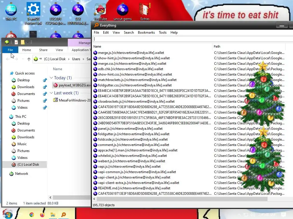The image size is (293, 219).
Task: Click the (C:) Local Disk drive icon in sidebar
Action: [x=14, y=165]
